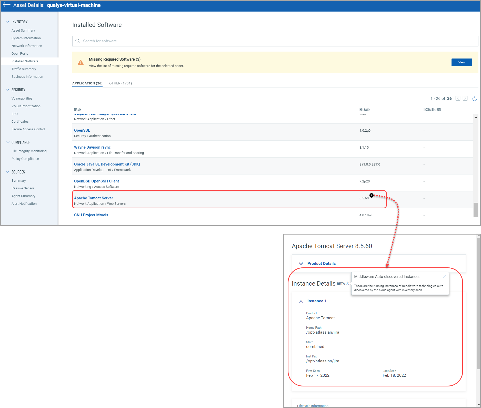The image size is (481, 408).
Task: Close the Middleware Auto-discovered Instances tooltip
Action: [x=444, y=277]
